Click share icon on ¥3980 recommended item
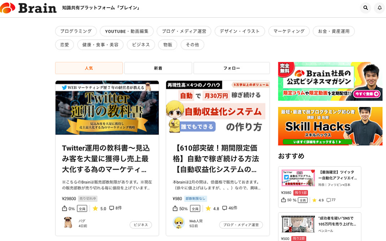 pos(284,200)
